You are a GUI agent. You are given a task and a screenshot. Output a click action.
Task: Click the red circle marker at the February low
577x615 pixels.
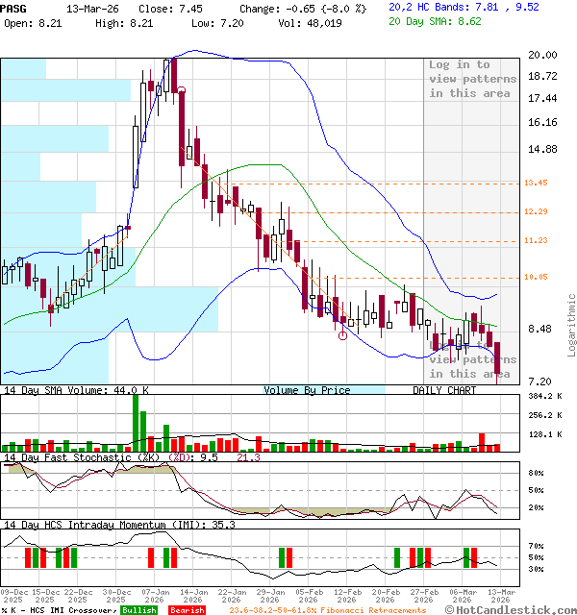(343, 335)
